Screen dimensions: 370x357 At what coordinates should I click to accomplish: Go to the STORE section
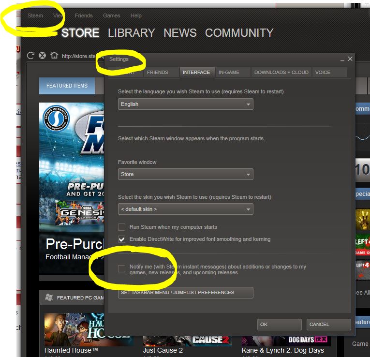tap(80, 32)
